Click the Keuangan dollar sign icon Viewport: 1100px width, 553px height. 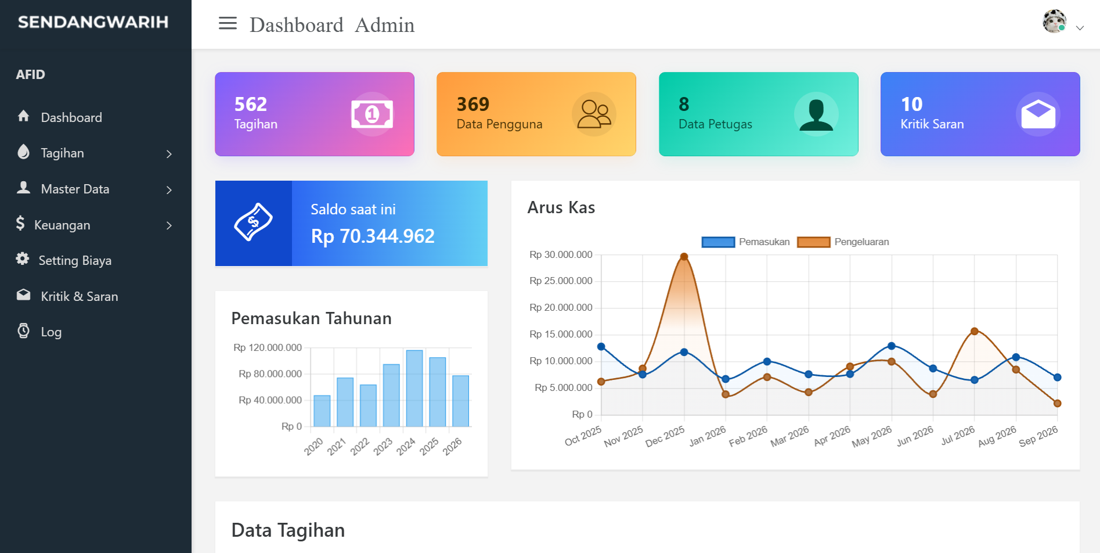(x=20, y=223)
